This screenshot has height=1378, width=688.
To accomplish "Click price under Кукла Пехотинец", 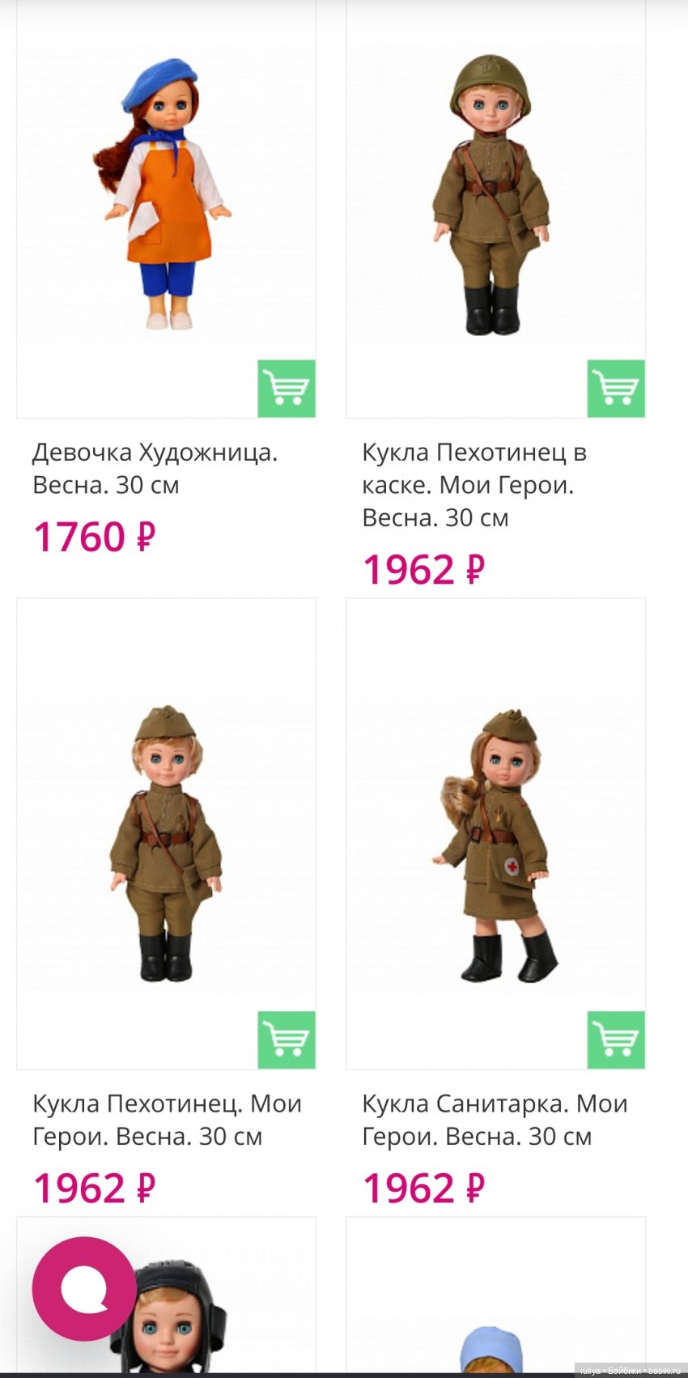I will (x=94, y=1188).
